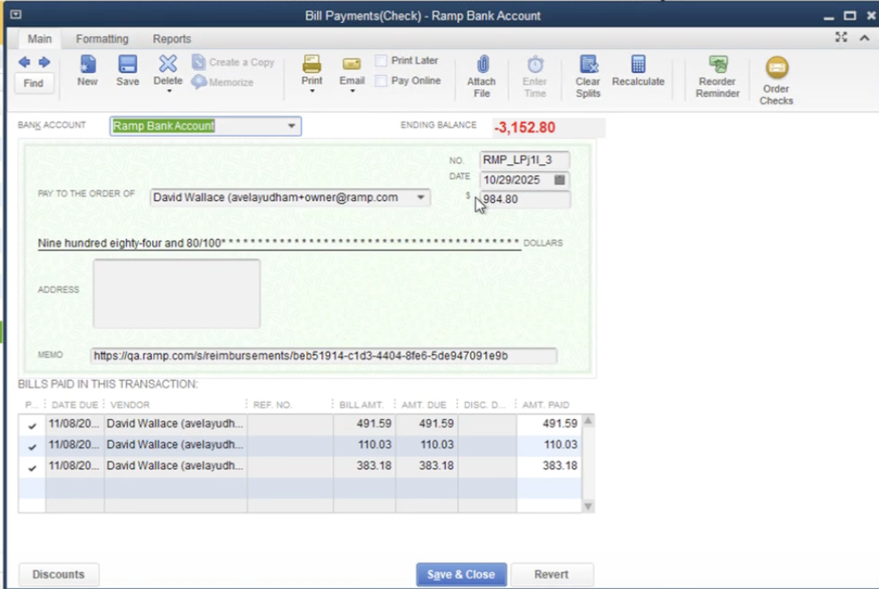Switch to the Formatting tab
Image resolution: width=879 pixels, height=589 pixels.
coord(101,39)
